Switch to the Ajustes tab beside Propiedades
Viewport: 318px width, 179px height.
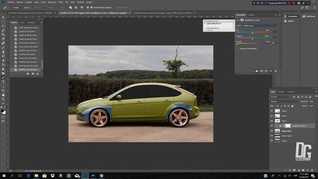point(251,15)
